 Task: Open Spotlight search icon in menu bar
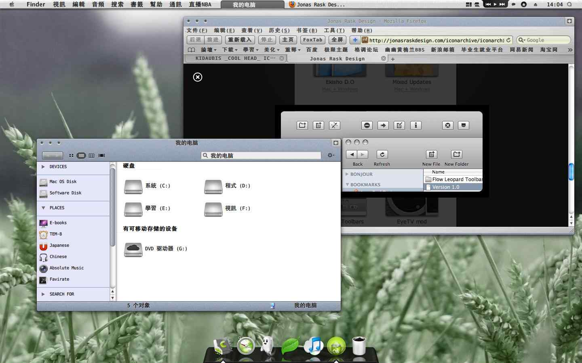pyautogui.click(x=569, y=4)
